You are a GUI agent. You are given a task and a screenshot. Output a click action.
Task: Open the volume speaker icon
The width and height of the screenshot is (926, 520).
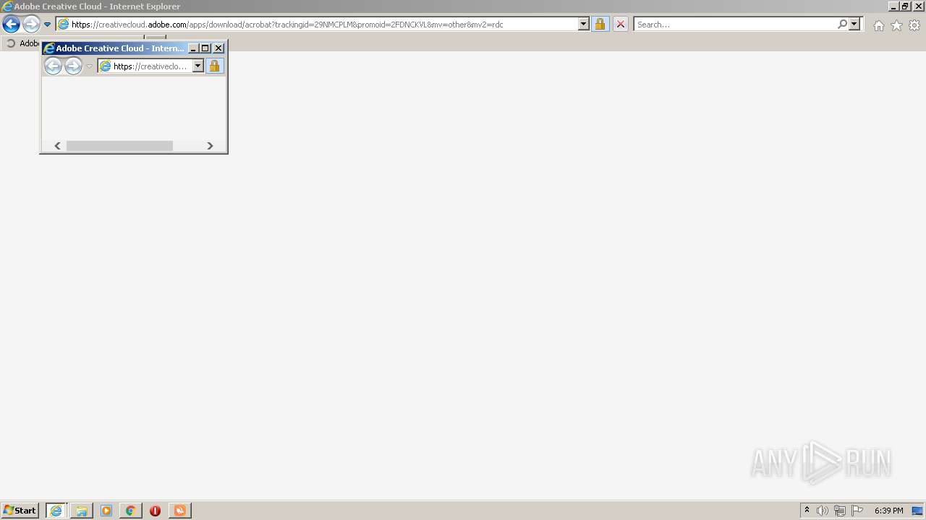823,511
